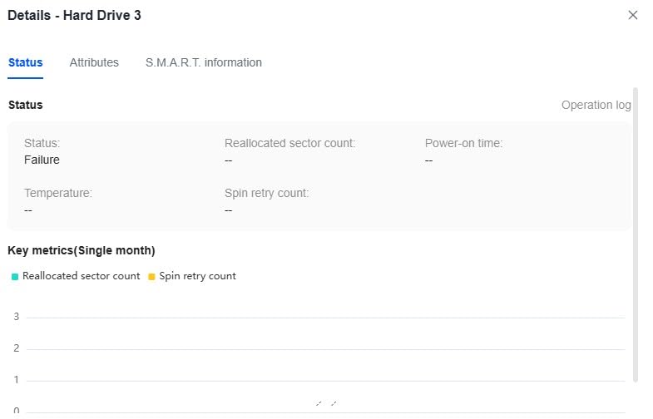Click the vertical scrollbar on the right
653x419 pixels.
pos(635,234)
